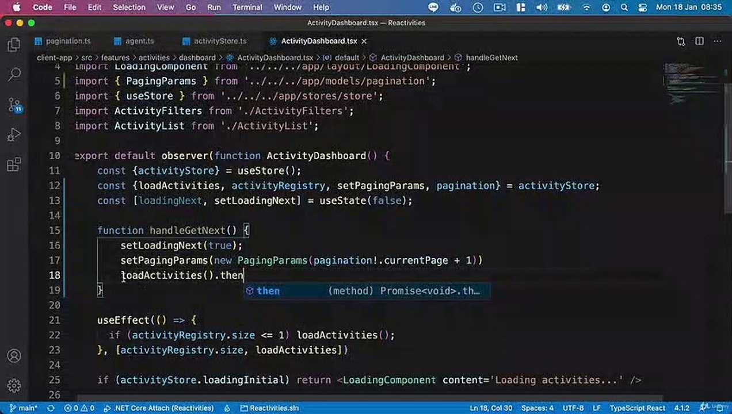
Task: Click line number 15 in the gutter
Action: coord(55,231)
